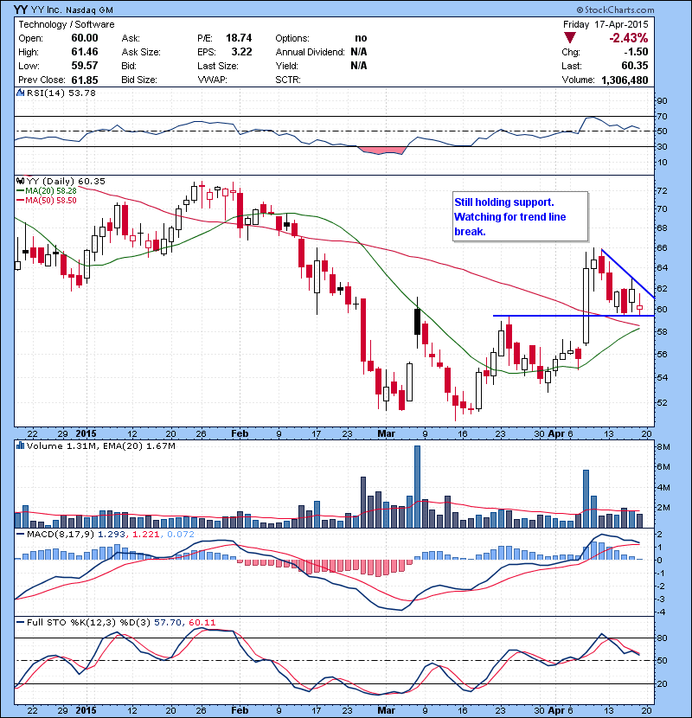Click the 'SCTR:' label

click(x=288, y=80)
